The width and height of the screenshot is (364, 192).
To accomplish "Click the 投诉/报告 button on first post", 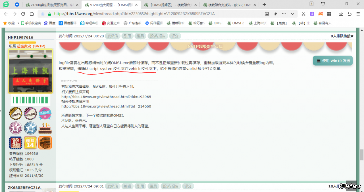I will [x=158, y=36].
